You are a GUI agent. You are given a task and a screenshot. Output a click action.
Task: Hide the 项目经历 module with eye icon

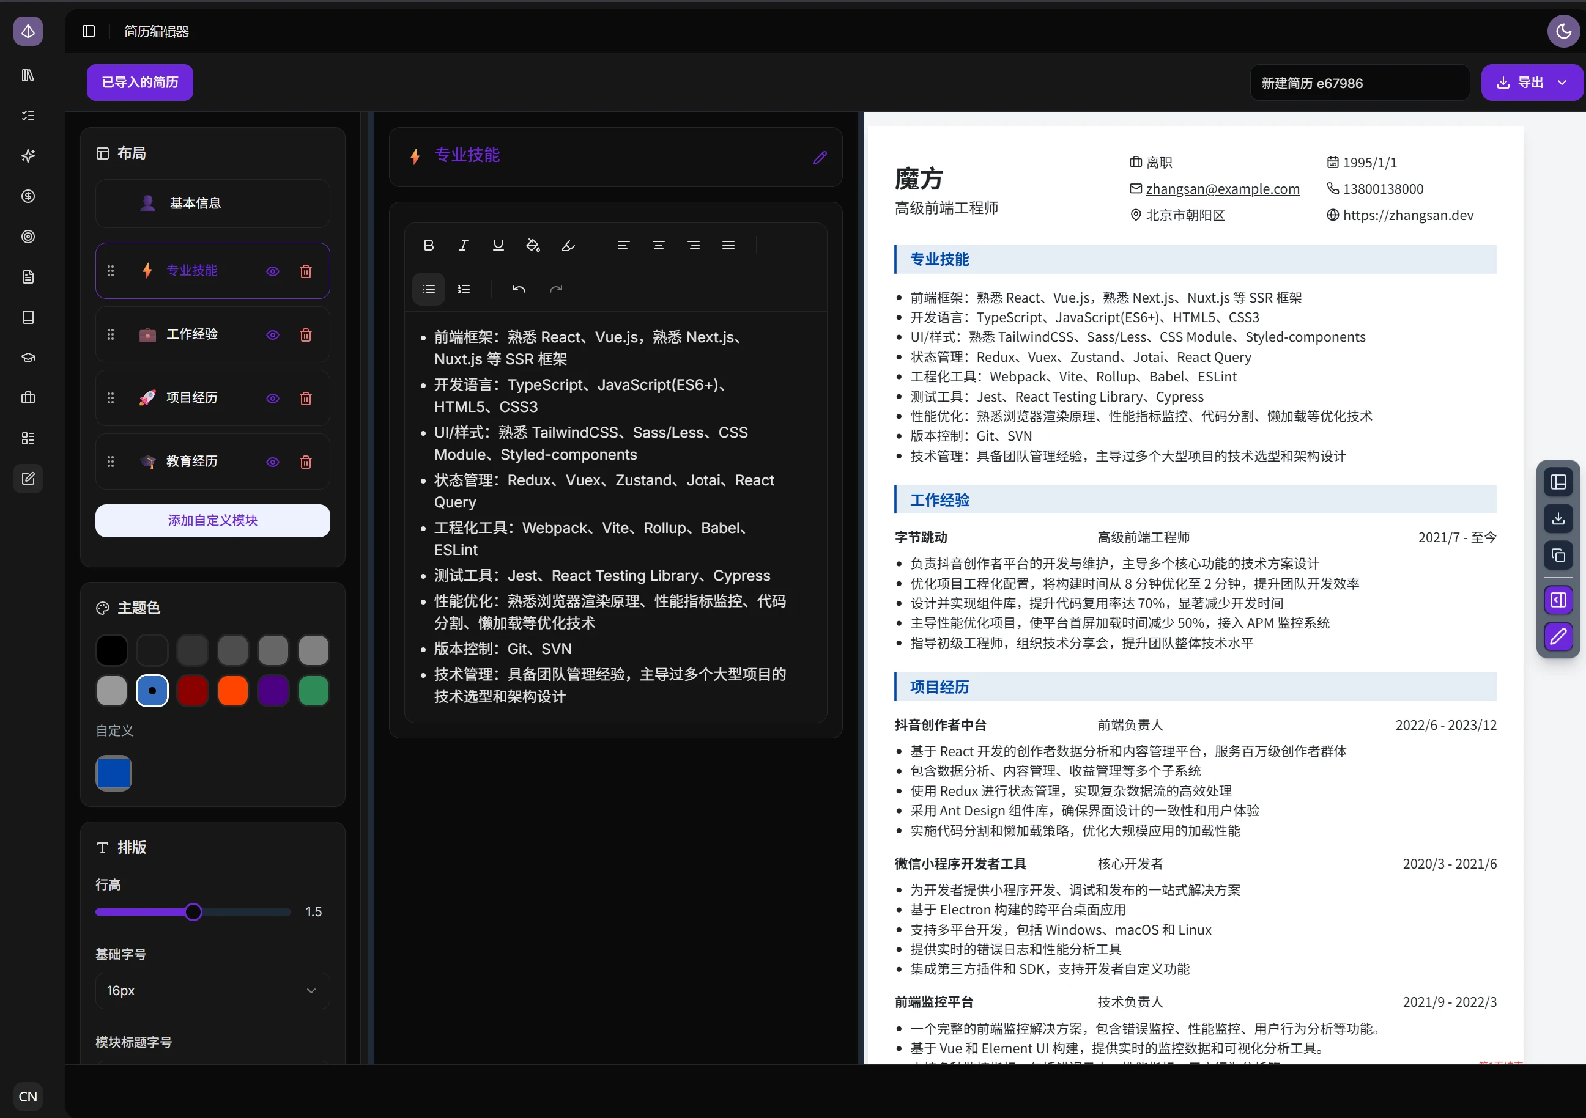tap(273, 398)
